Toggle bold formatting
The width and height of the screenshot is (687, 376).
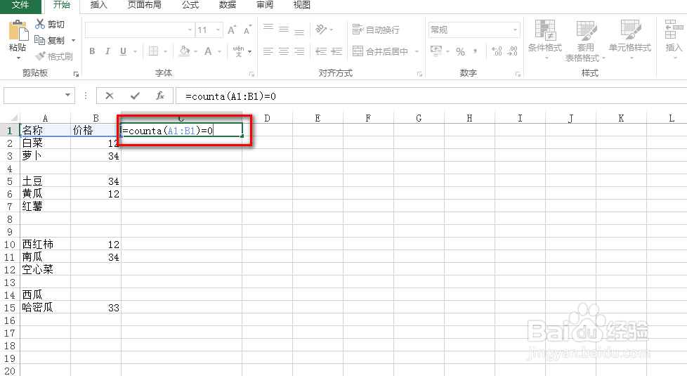point(92,51)
